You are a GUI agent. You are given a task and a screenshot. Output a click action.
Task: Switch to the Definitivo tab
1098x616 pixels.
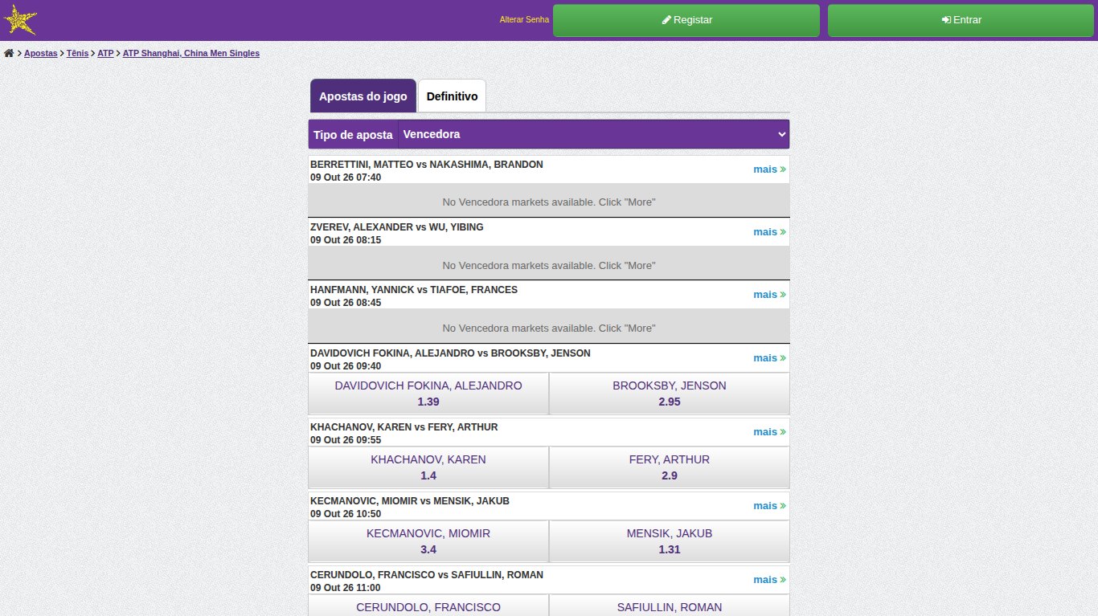(452, 96)
